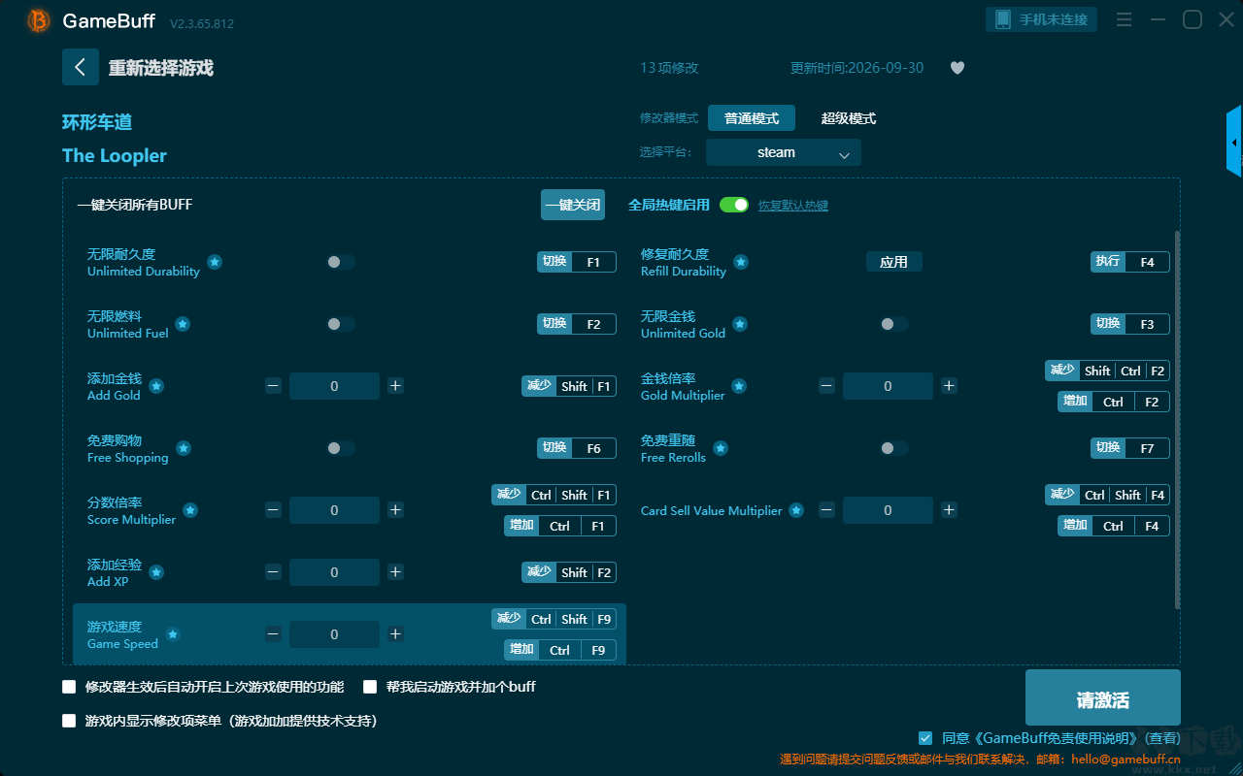Click the star icon beside Game Speed
The image size is (1243, 776).
tap(173, 634)
